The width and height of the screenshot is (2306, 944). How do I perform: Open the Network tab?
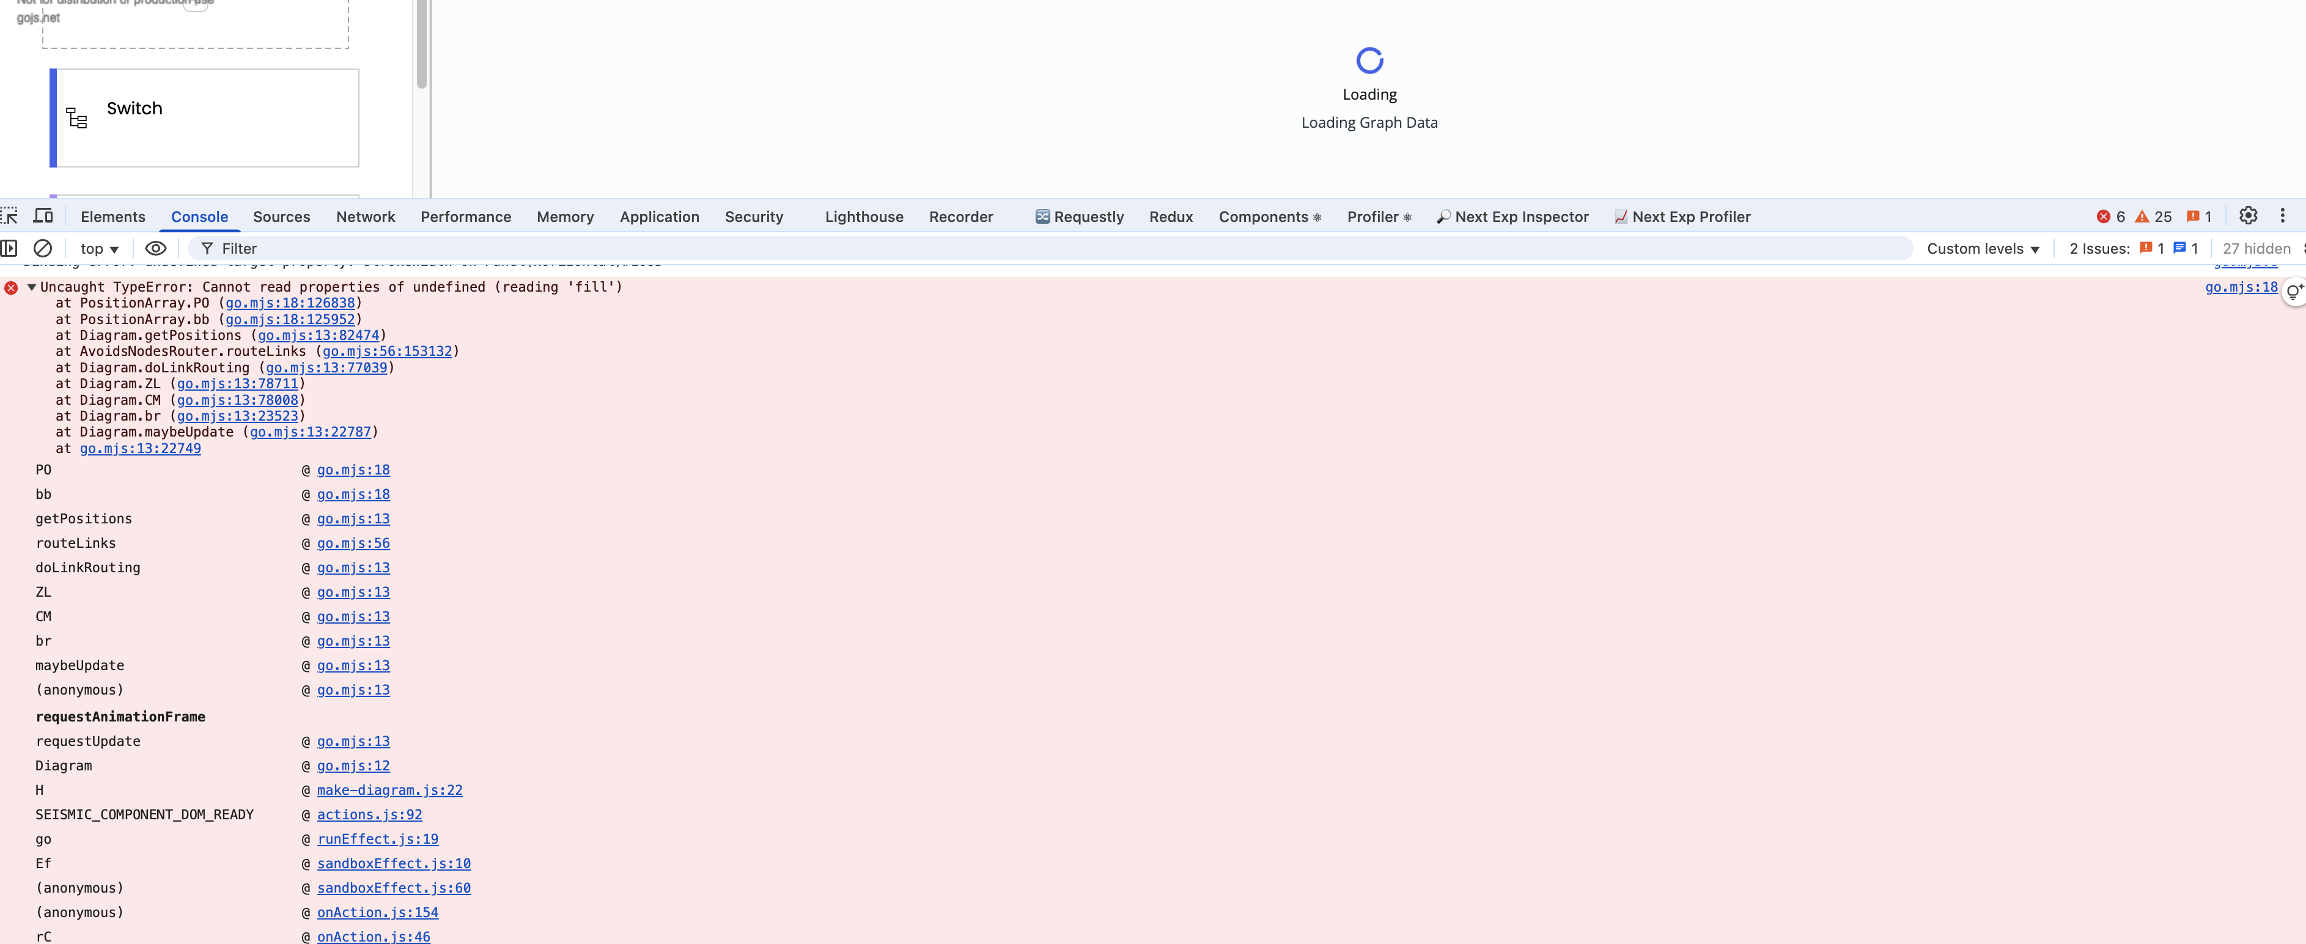coord(365,217)
